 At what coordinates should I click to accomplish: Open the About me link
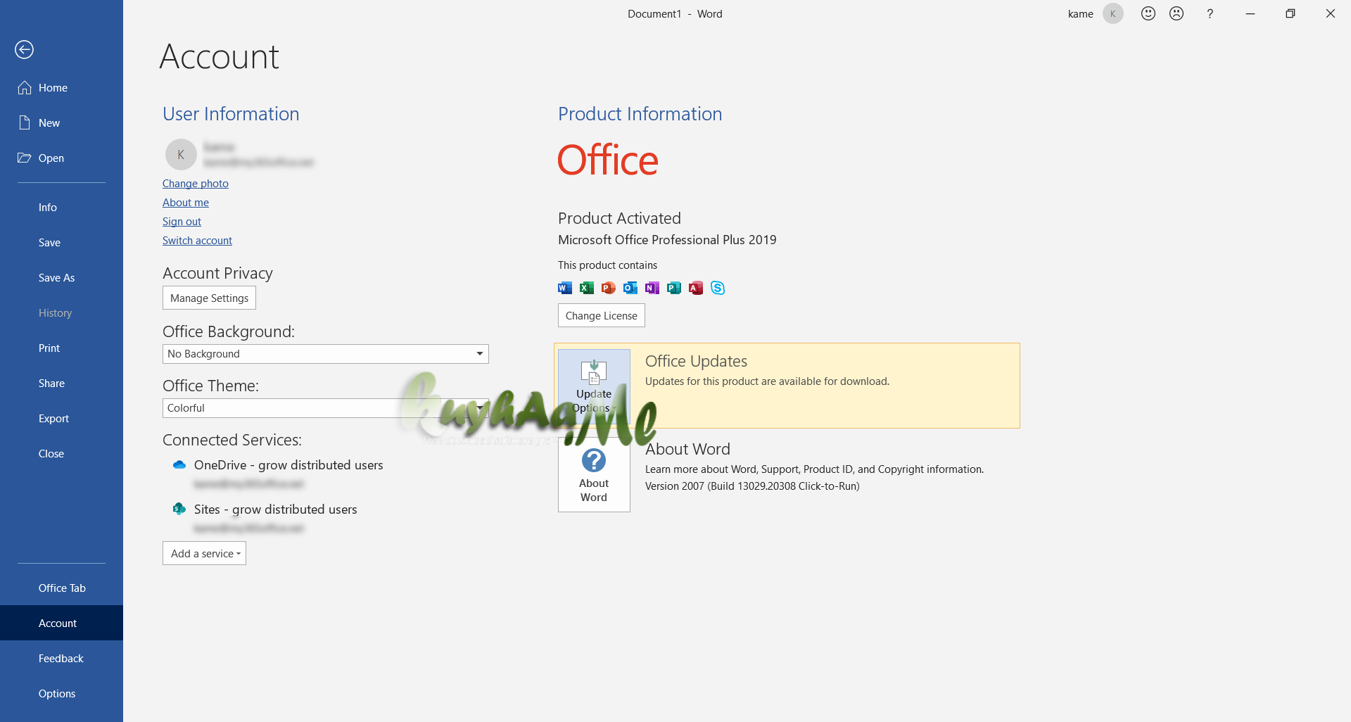pyautogui.click(x=186, y=203)
